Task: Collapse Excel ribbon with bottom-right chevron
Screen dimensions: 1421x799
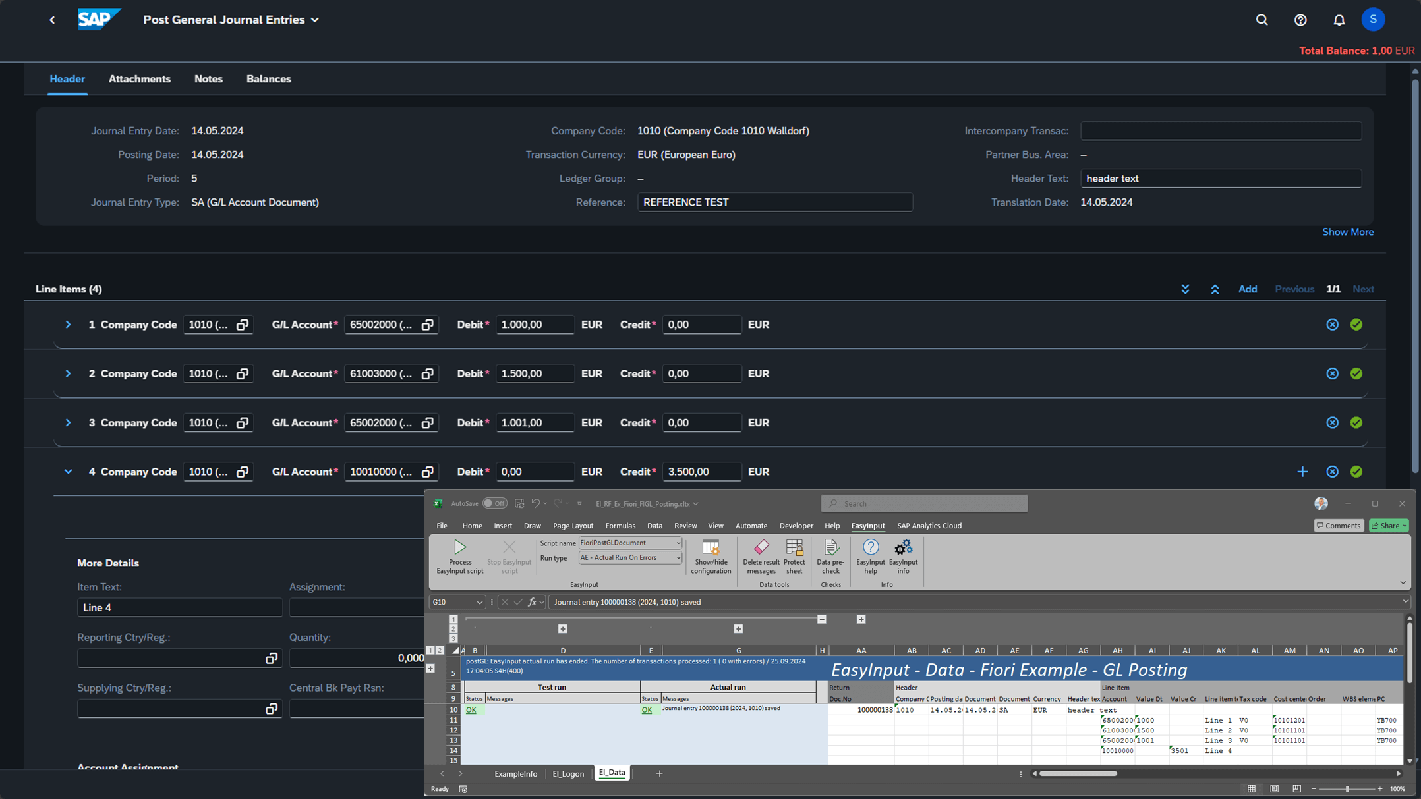Action: click(1403, 583)
